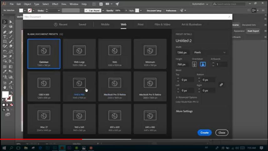This screenshot has width=268, height=151.
Task: Choose portrait orientation
Action: 194,64
